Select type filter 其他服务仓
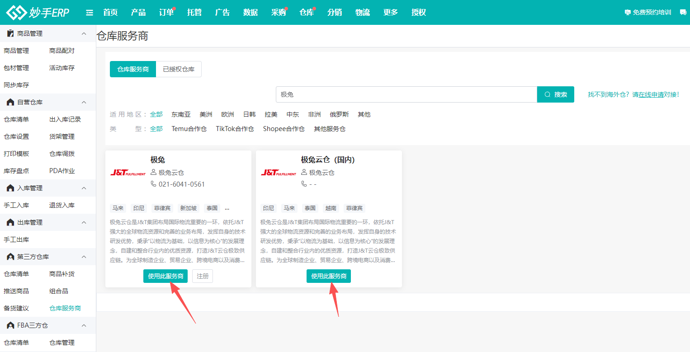 (330, 129)
